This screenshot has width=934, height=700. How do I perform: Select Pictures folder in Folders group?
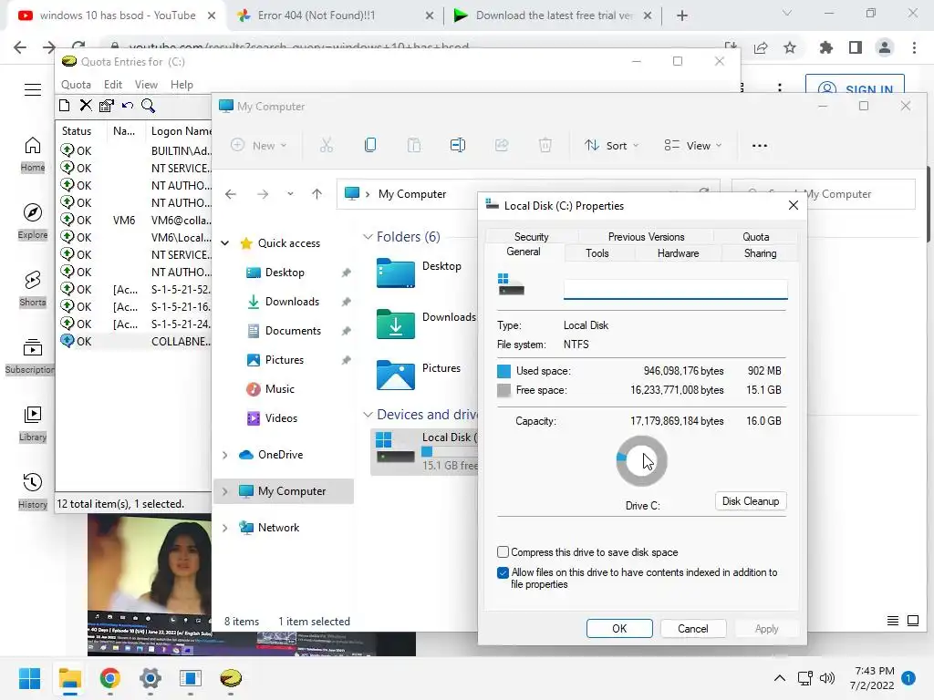pyautogui.click(x=419, y=375)
